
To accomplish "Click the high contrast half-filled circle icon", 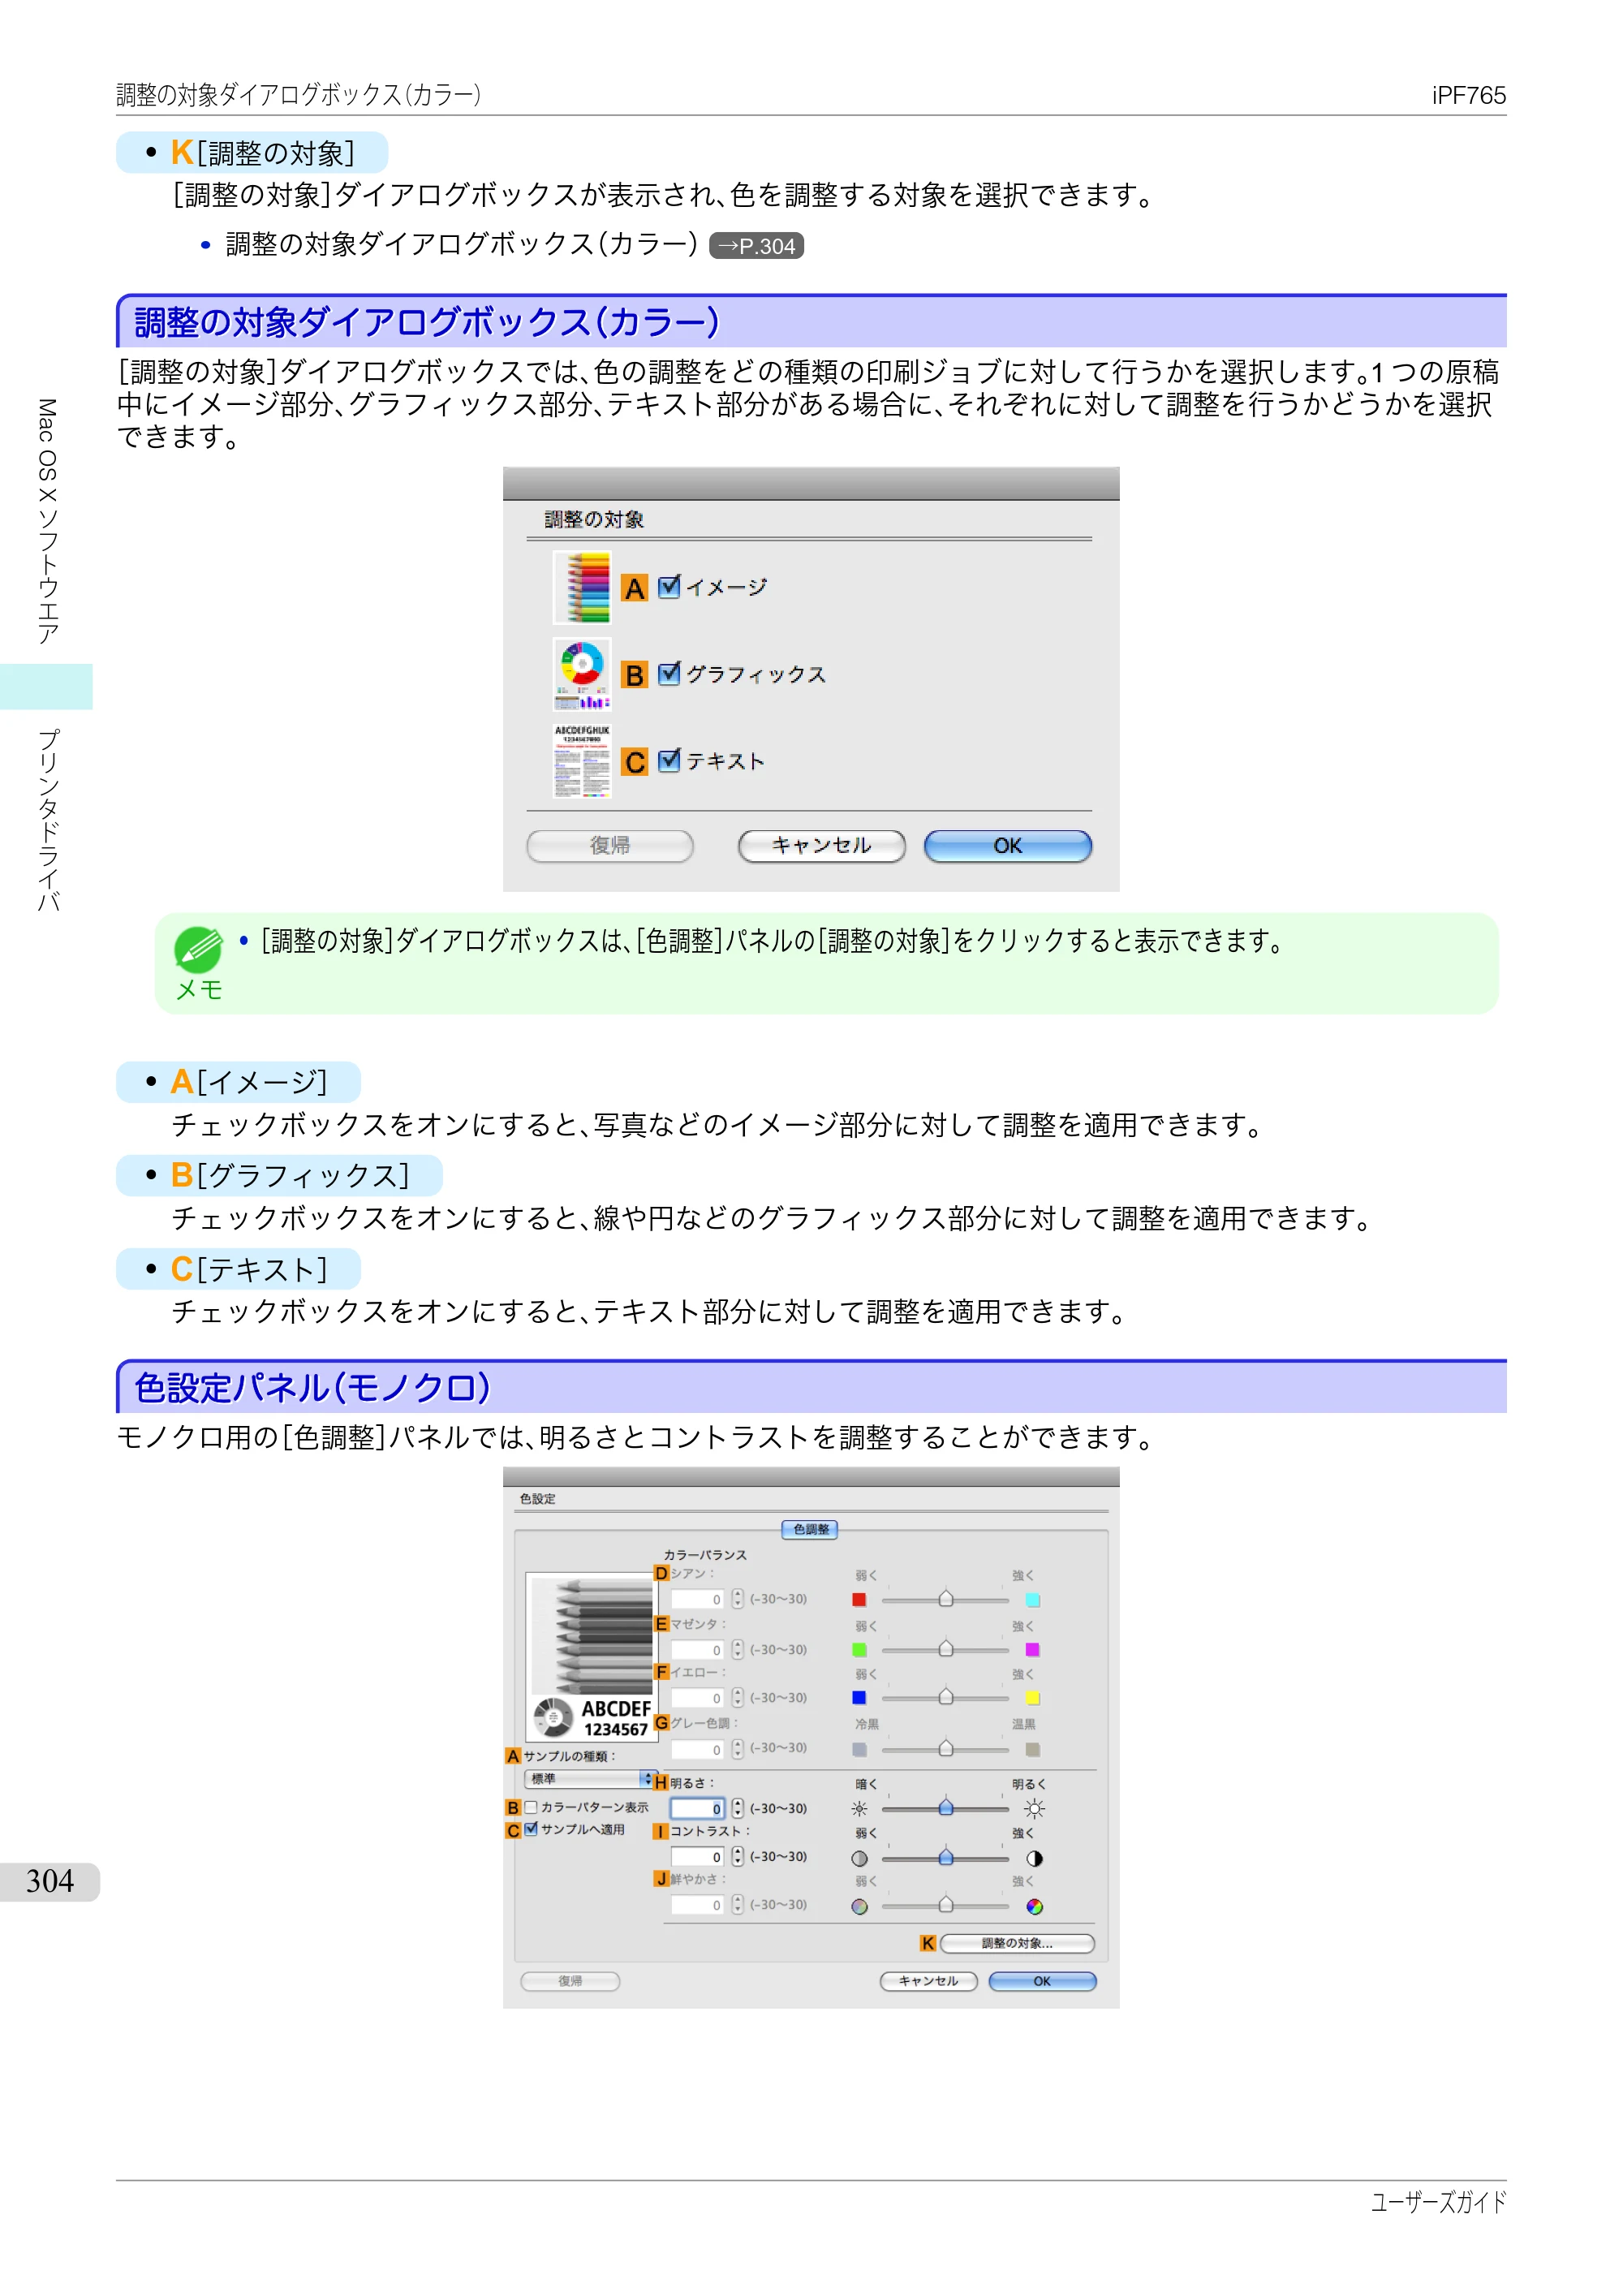I will click(1034, 1858).
